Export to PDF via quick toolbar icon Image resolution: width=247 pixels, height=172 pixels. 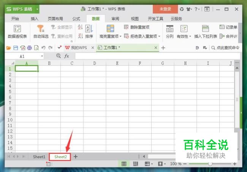tap(22, 48)
